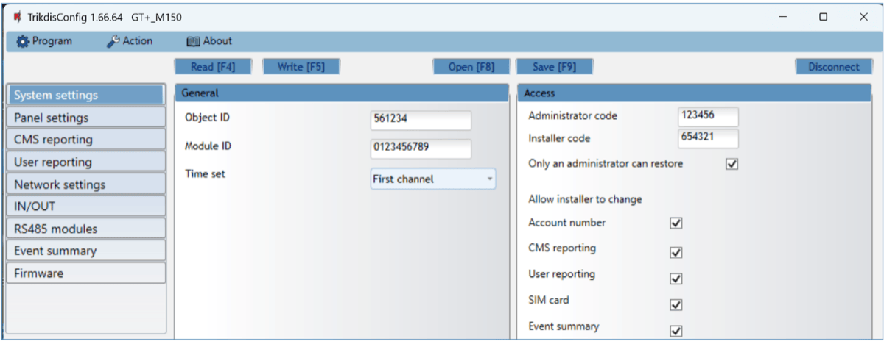Switch to the RS485 modules section
884x344 pixels.
coord(85,229)
